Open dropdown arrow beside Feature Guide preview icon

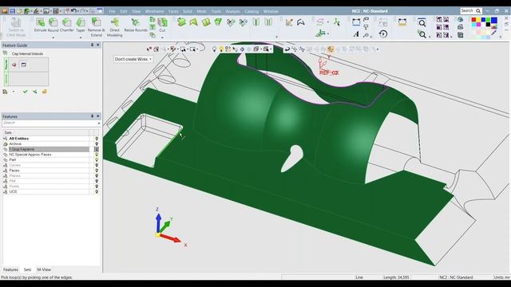click(x=14, y=92)
